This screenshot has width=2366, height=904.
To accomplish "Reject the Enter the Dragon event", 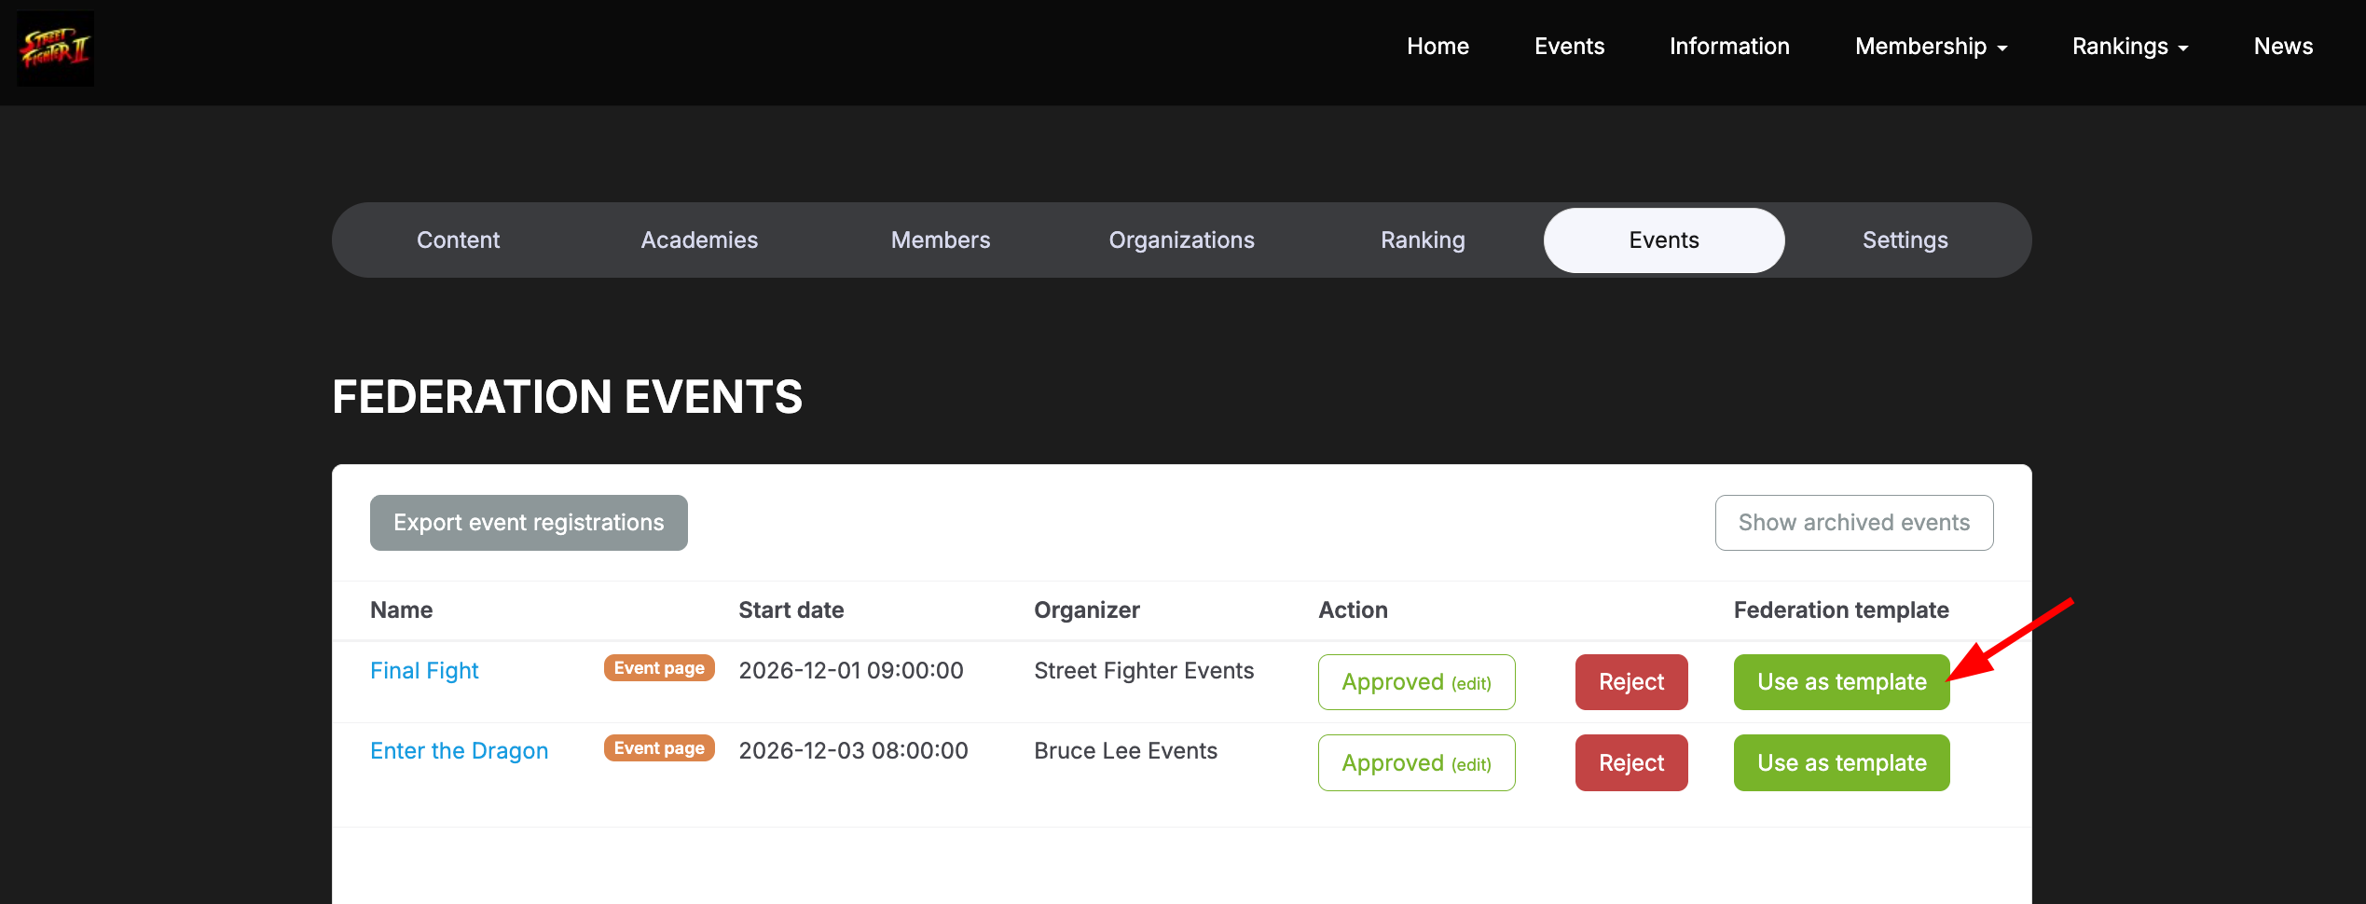I will coord(1631,763).
